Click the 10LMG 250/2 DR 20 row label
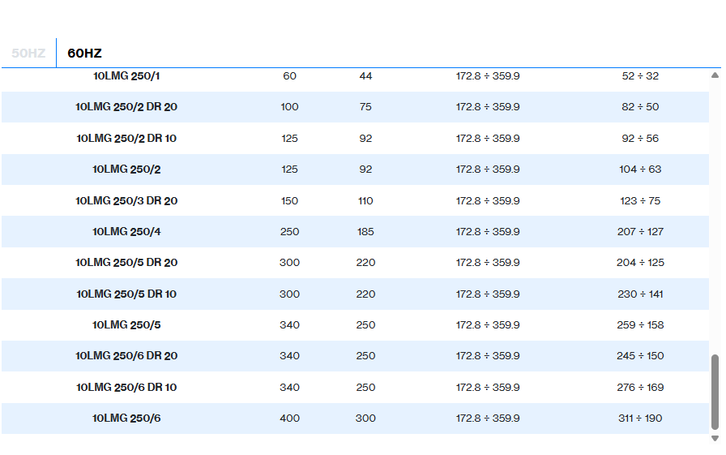Screen dimensions: 726x455 point(126,107)
